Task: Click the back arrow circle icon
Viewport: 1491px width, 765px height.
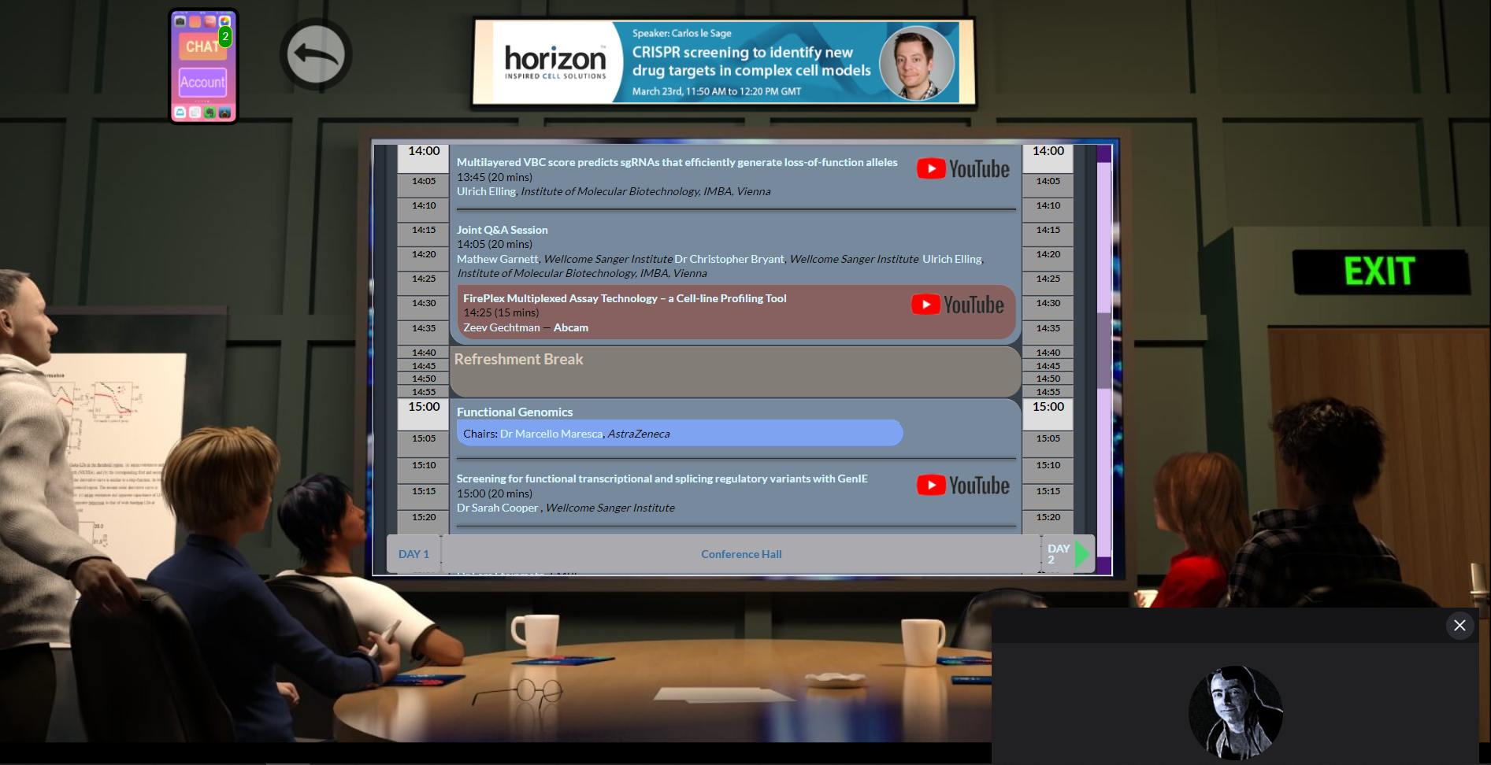Action: coord(316,54)
